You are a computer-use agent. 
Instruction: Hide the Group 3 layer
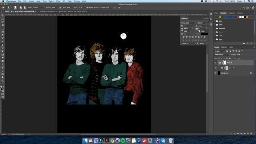click(x=215, y=68)
